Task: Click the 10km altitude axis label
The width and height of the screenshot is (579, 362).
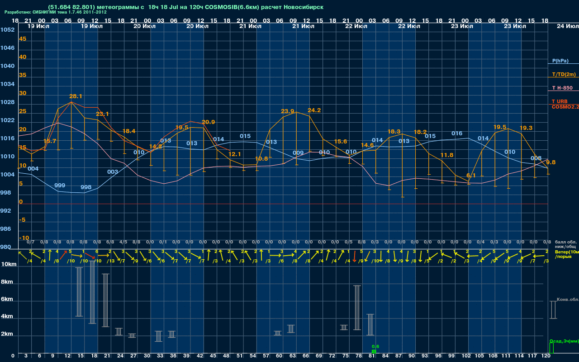Action: coord(9,265)
